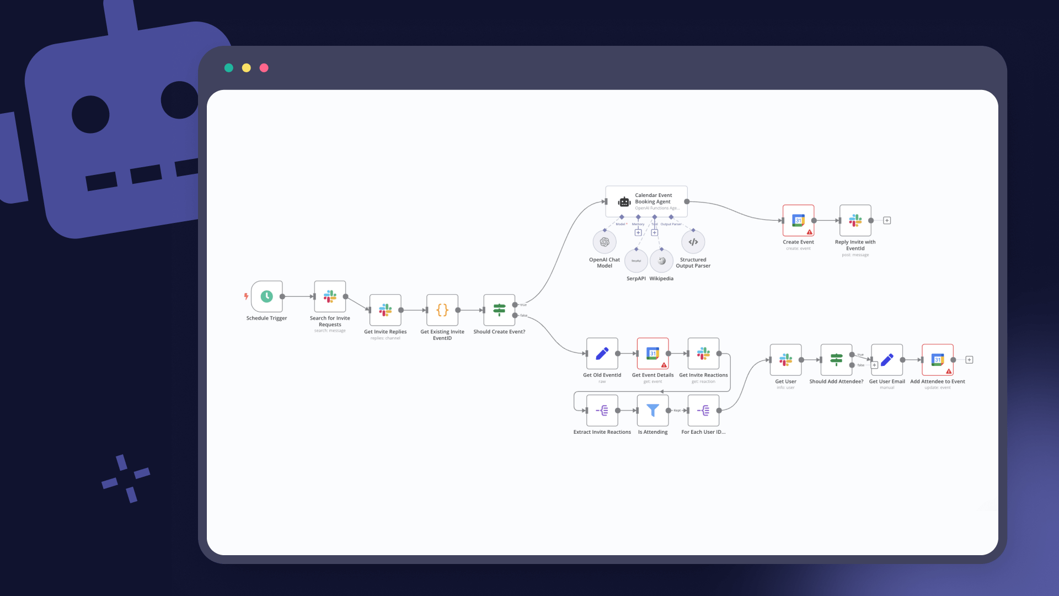The image size is (1059, 596).
Task: Click the Schedule Trigger node icon
Action: [266, 296]
